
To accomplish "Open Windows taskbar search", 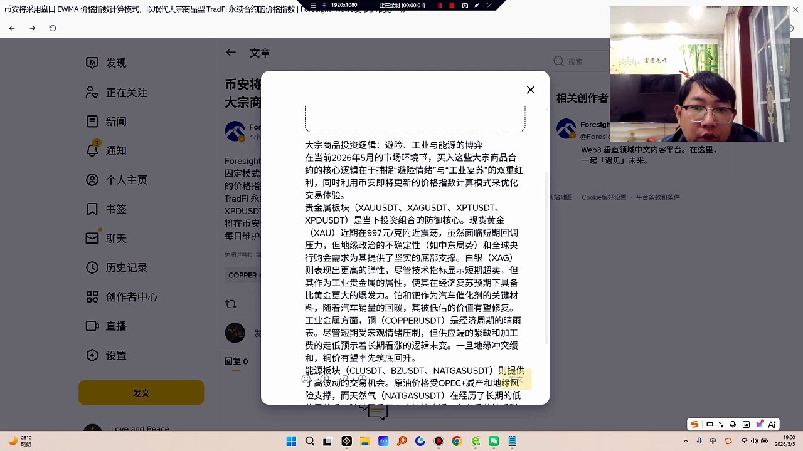I will coord(309,441).
